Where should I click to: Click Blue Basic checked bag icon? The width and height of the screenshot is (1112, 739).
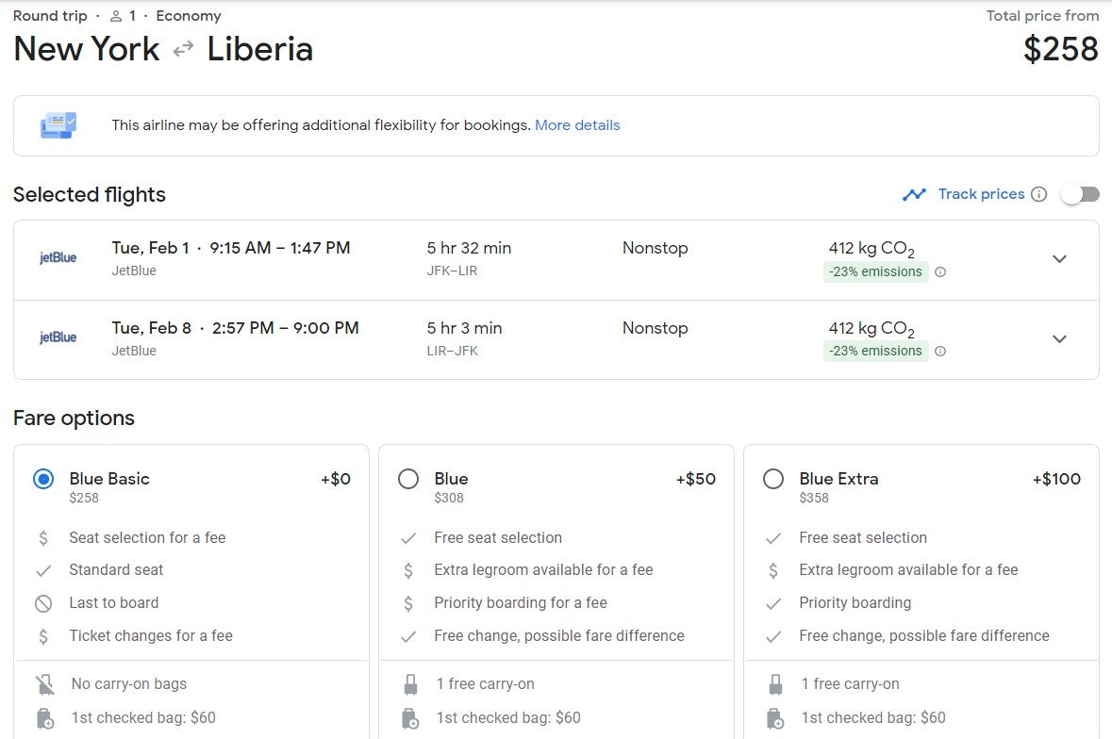(44, 718)
